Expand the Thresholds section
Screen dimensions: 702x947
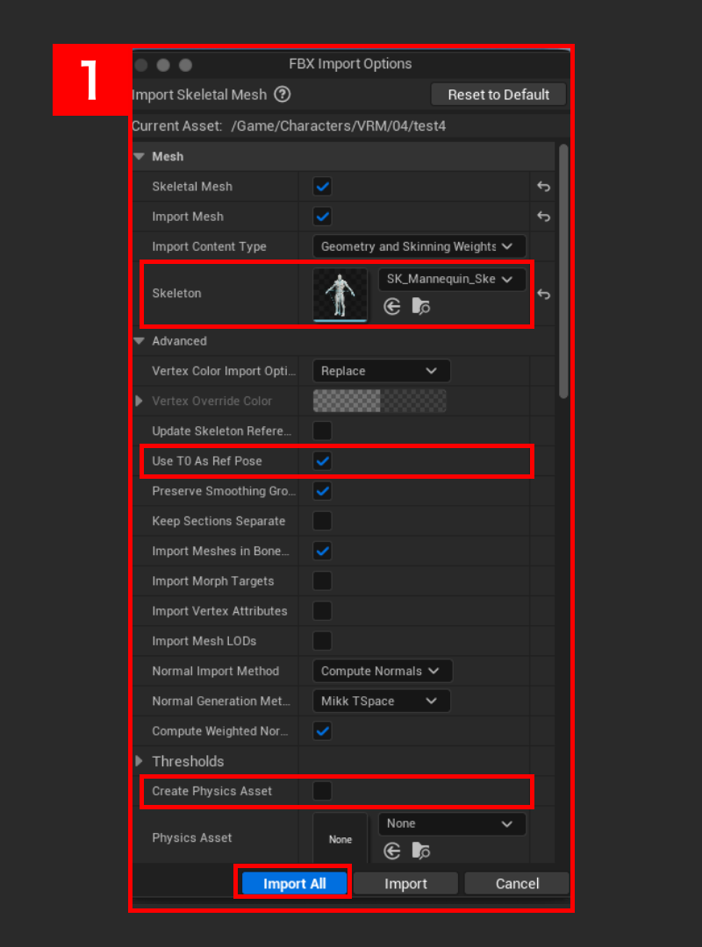coord(138,761)
